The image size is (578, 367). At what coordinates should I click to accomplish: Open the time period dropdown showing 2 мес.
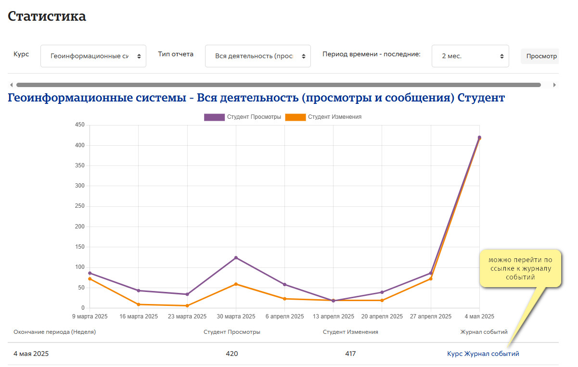pyautogui.click(x=470, y=56)
